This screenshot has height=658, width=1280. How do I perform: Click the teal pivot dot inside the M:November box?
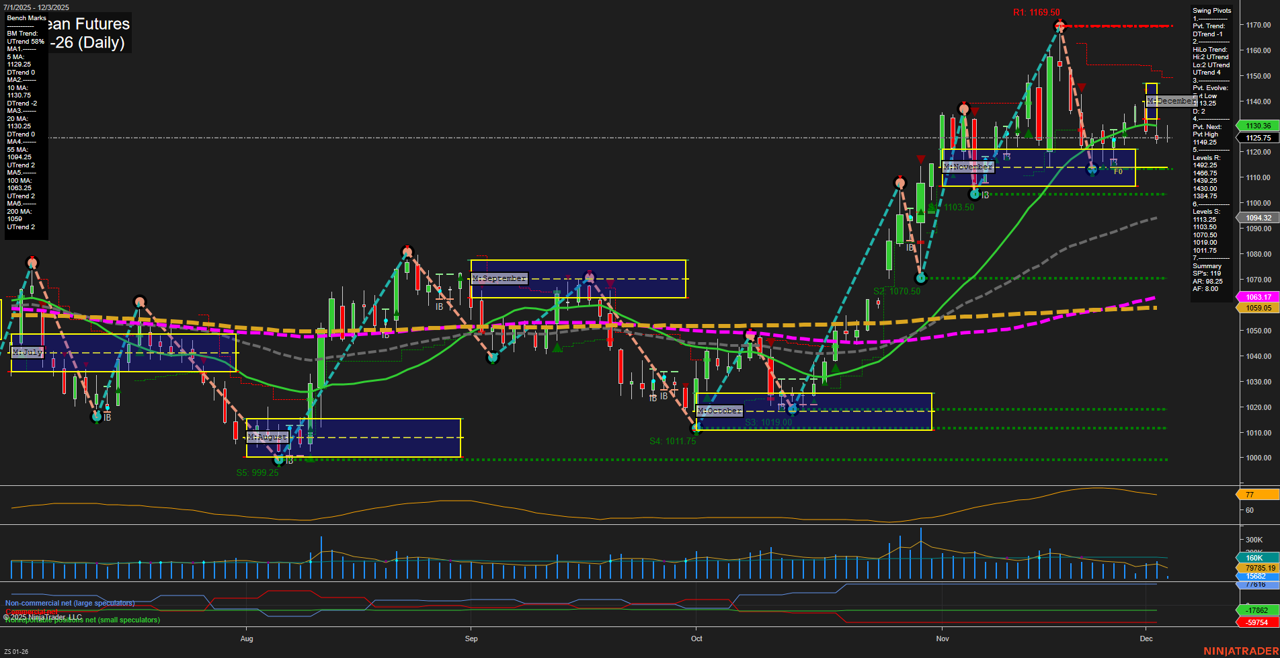coord(1092,169)
